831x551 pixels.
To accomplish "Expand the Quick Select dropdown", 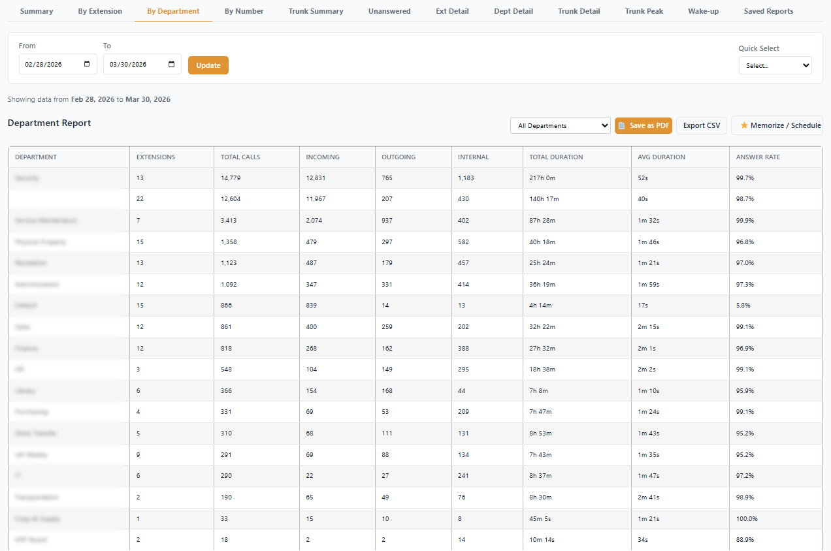I will pos(775,65).
